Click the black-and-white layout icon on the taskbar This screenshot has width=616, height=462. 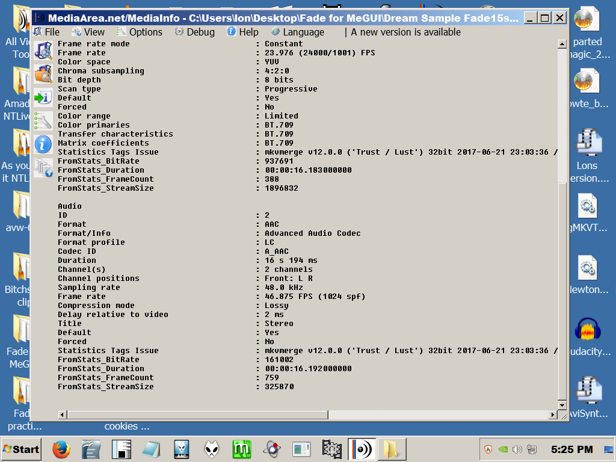point(121,449)
